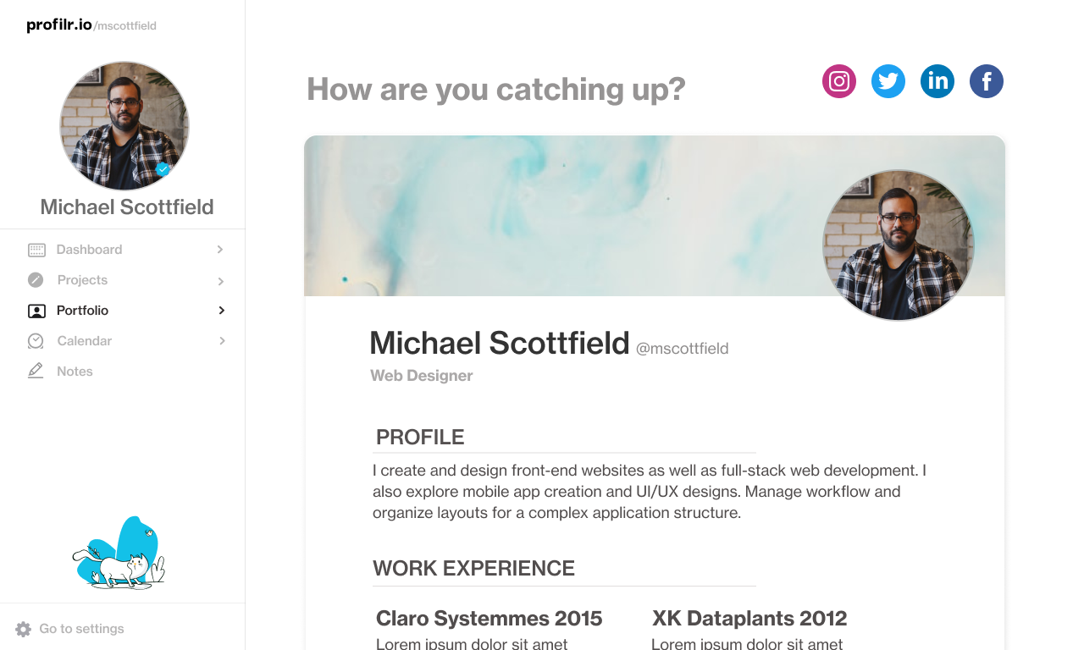Screen dimensions: 1084x650
Task: Click the Projects compass icon
Action: [36, 280]
